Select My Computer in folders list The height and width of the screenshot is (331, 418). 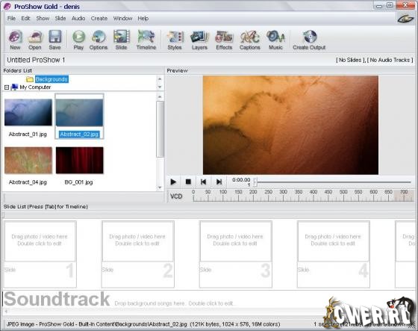click(x=35, y=87)
